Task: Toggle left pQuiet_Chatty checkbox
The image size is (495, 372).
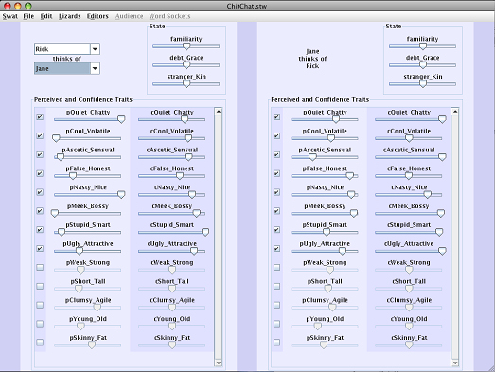Action: tap(40, 116)
